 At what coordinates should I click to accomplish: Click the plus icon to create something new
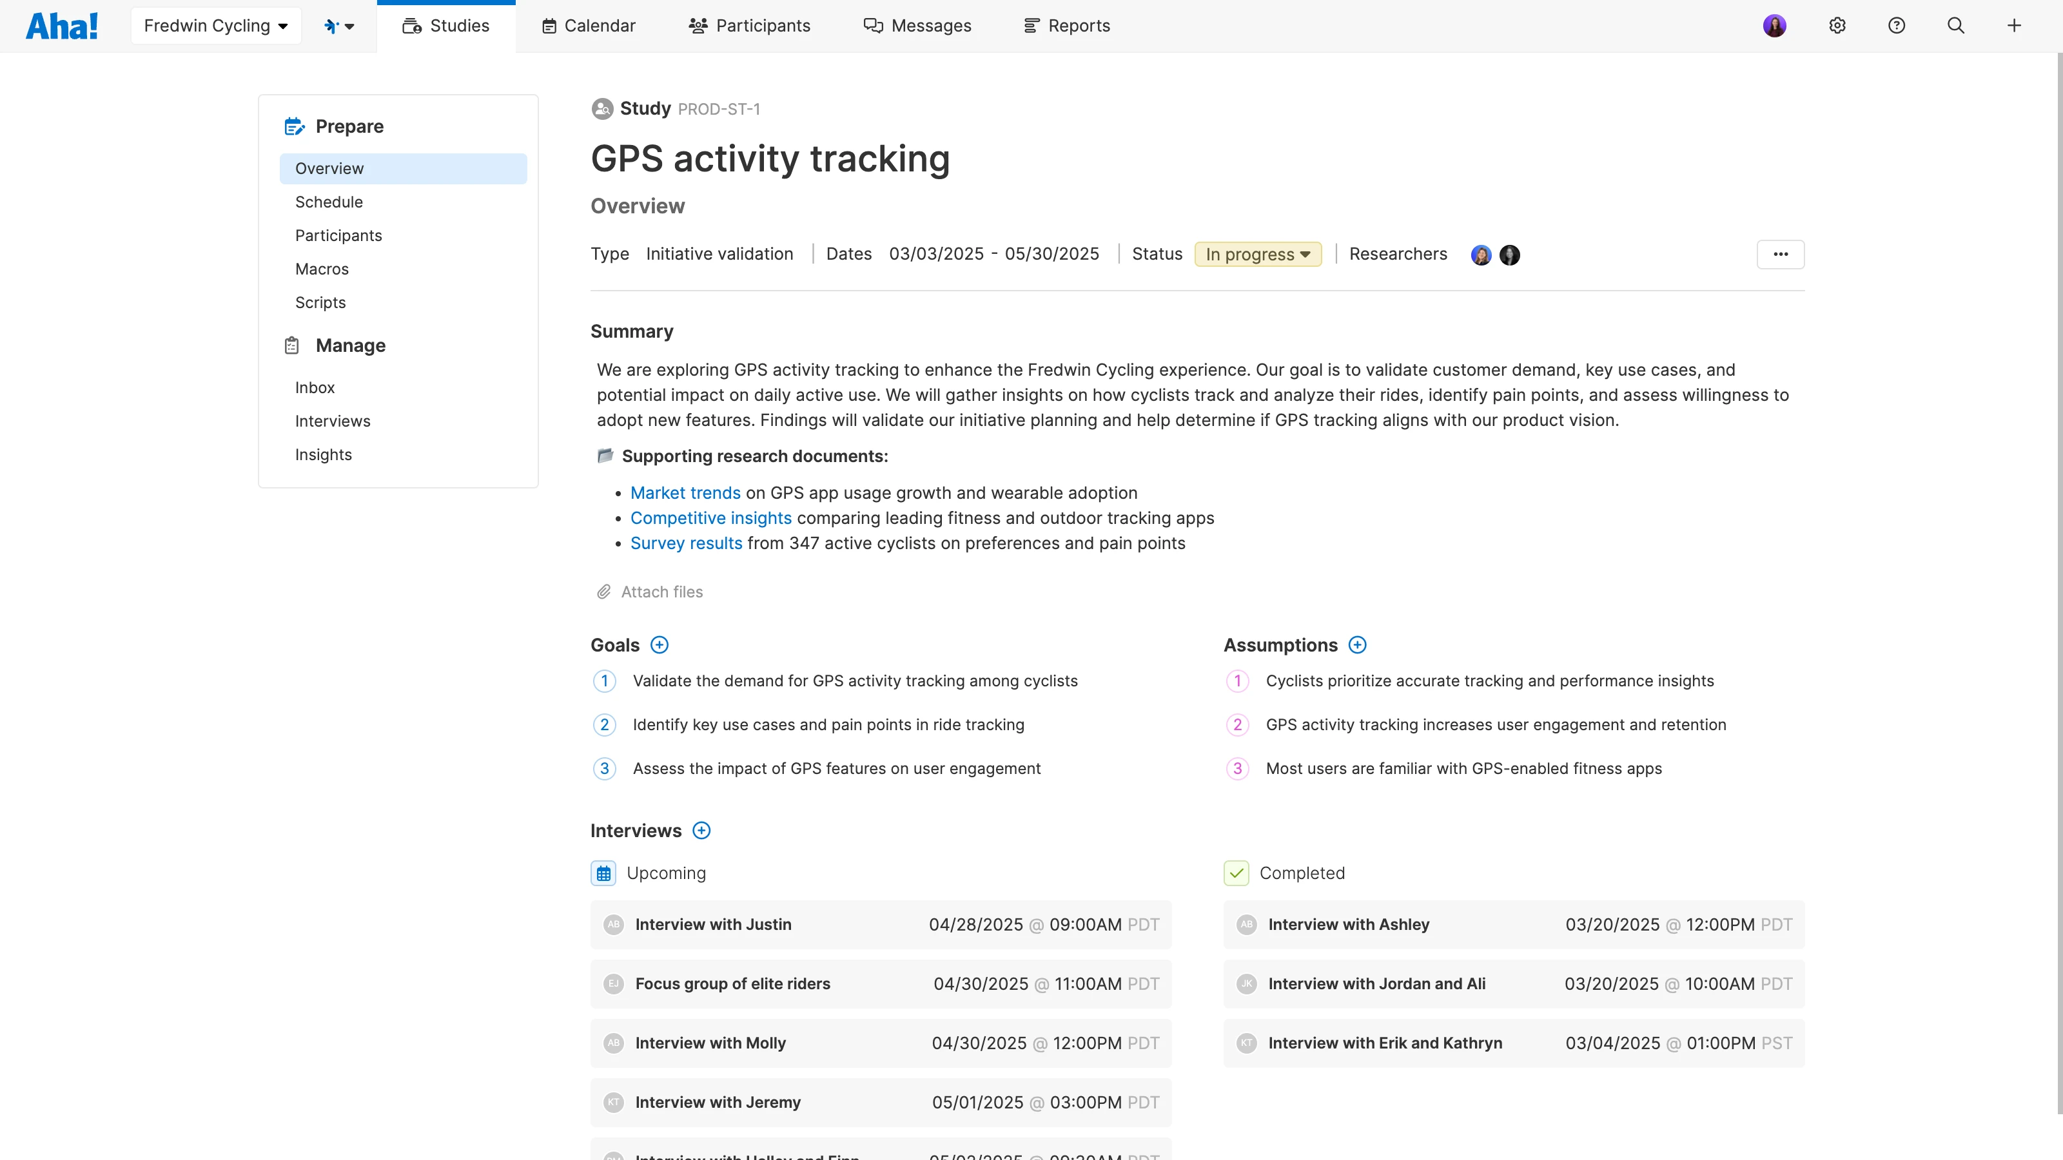(2015, 25)
